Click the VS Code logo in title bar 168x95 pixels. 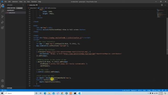pos(2,2)
